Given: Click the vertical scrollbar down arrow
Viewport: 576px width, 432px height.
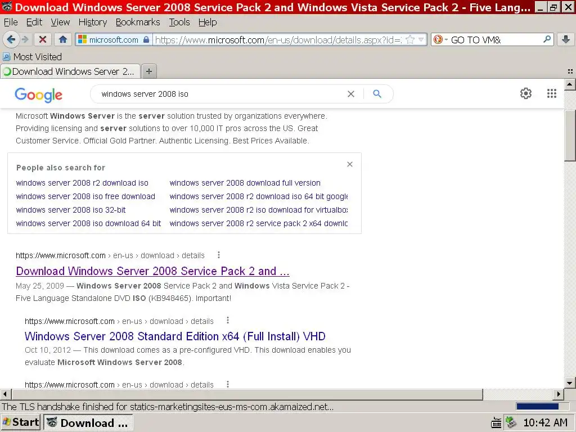Looking at the screenshot, I should pos(570,383).
